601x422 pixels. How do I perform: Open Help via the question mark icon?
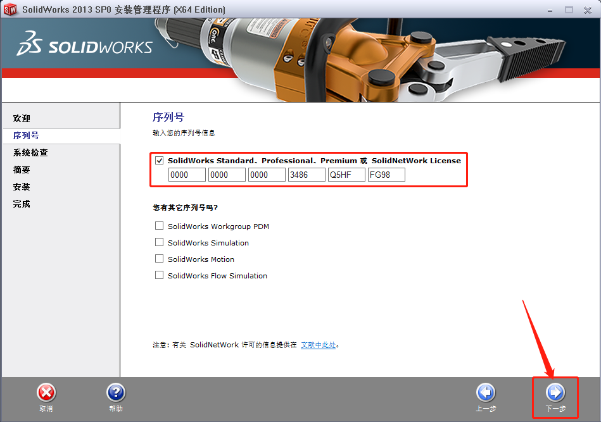(116, 392)
